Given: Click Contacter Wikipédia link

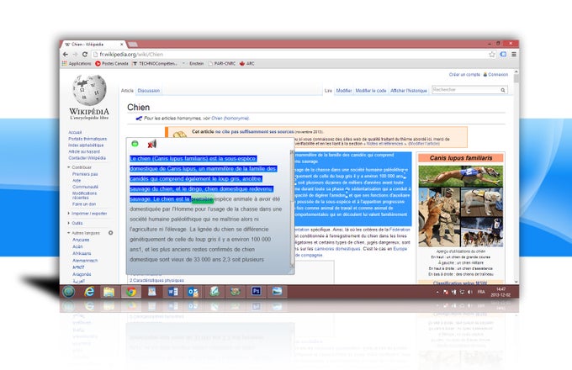Looking at the screenshot, I should tap(87, 158).
